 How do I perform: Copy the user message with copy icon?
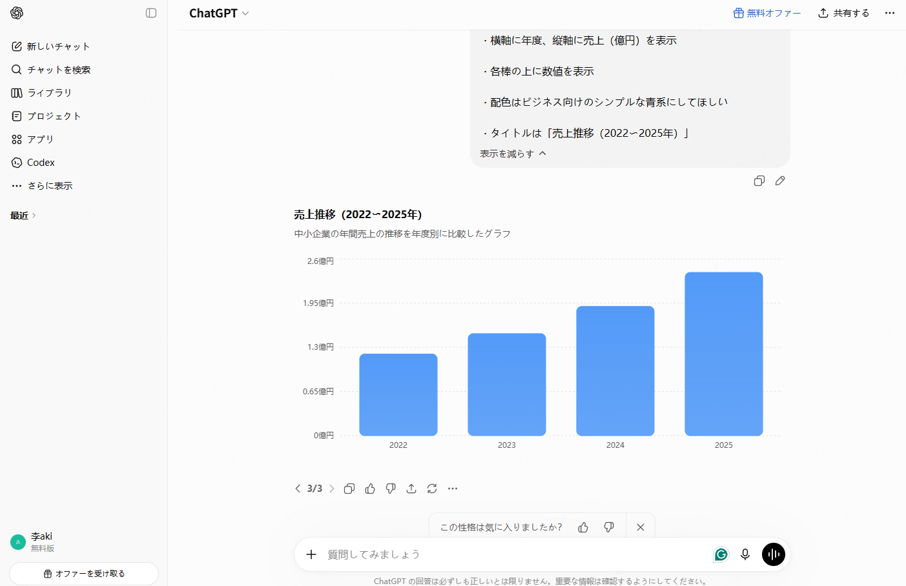[x=759, y=181]
